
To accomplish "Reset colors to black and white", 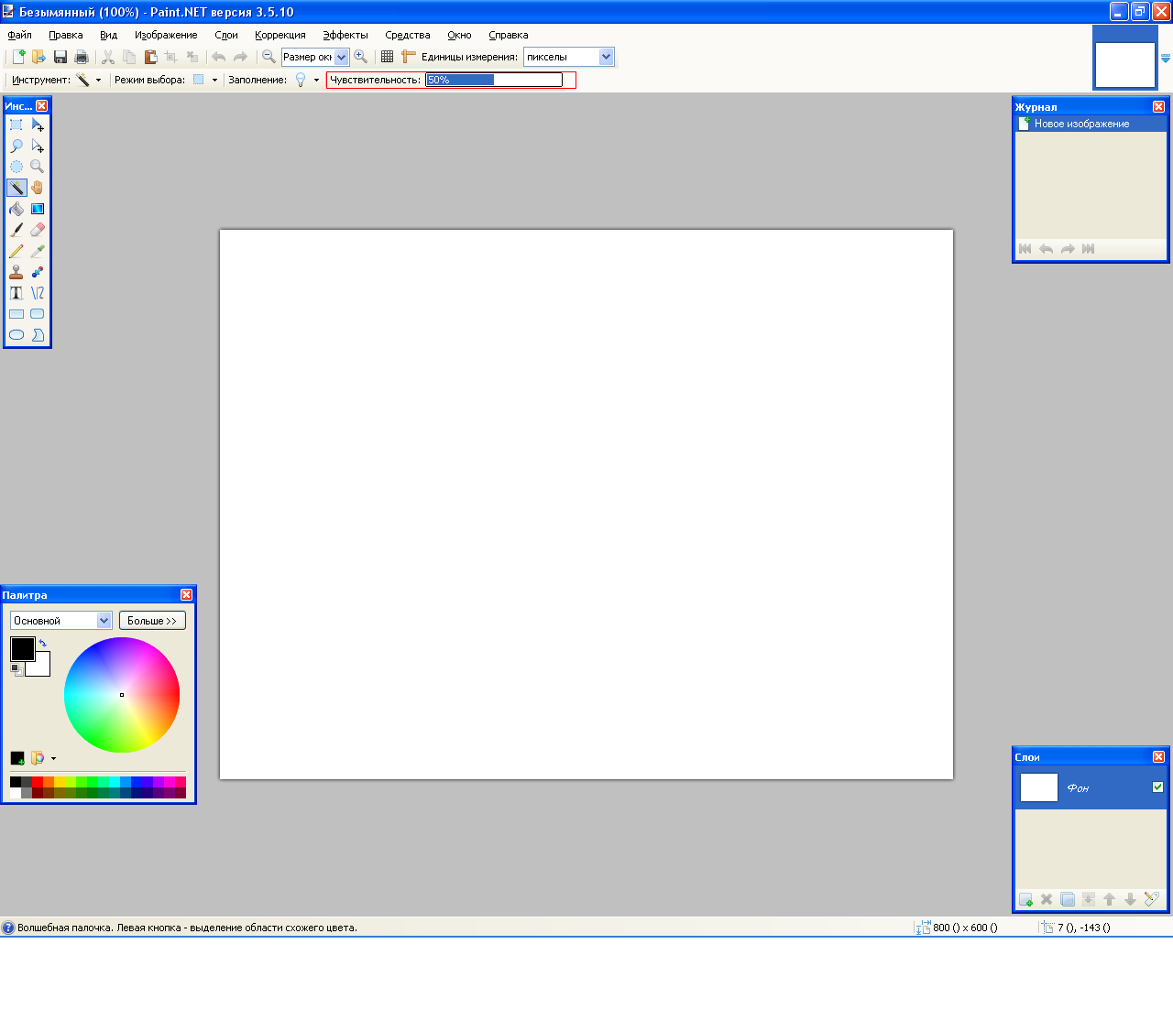I will (16, 670).
